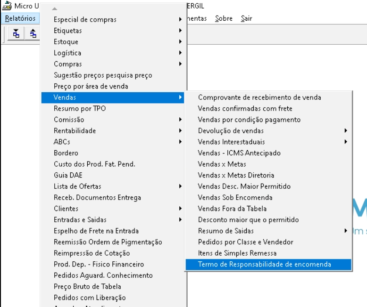Click Pedidos por Classe e Vendedor

coord(245,242)
